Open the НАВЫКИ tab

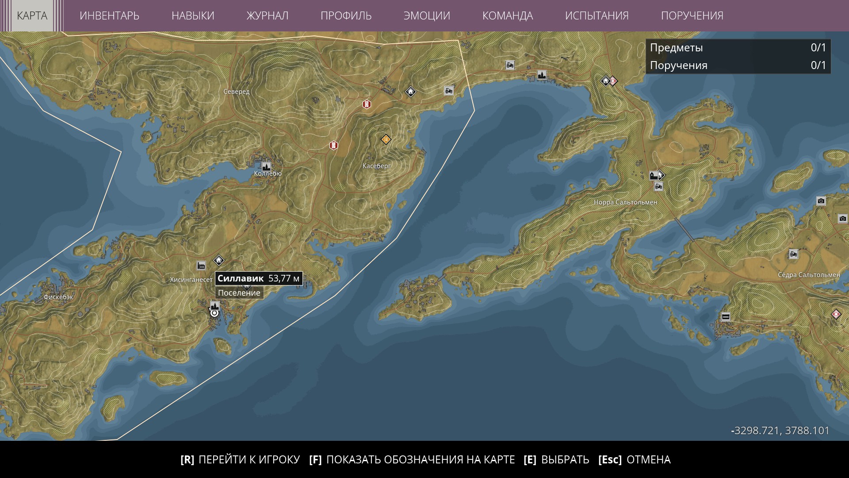click(x=193, y=15)
